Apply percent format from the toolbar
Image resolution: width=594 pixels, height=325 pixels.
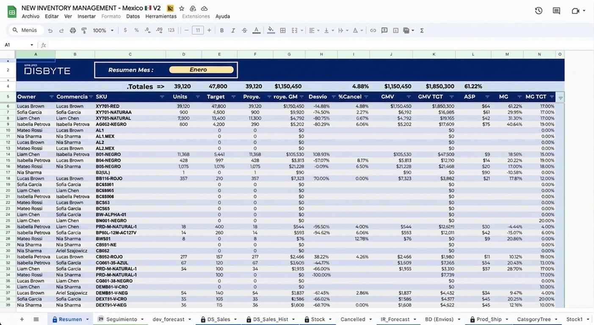pos(136,30)
